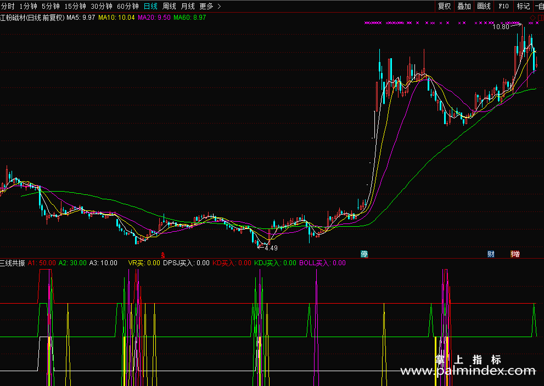Click the MA20: 9.50 label
This screenshot has height=386, width=544.
coord(154,18)
